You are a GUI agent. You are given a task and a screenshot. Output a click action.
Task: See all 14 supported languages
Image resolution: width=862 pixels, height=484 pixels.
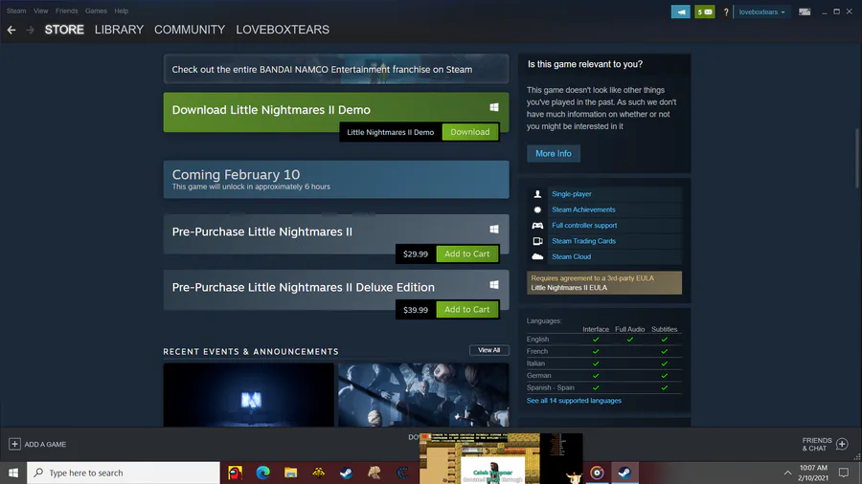click(574, 401)
